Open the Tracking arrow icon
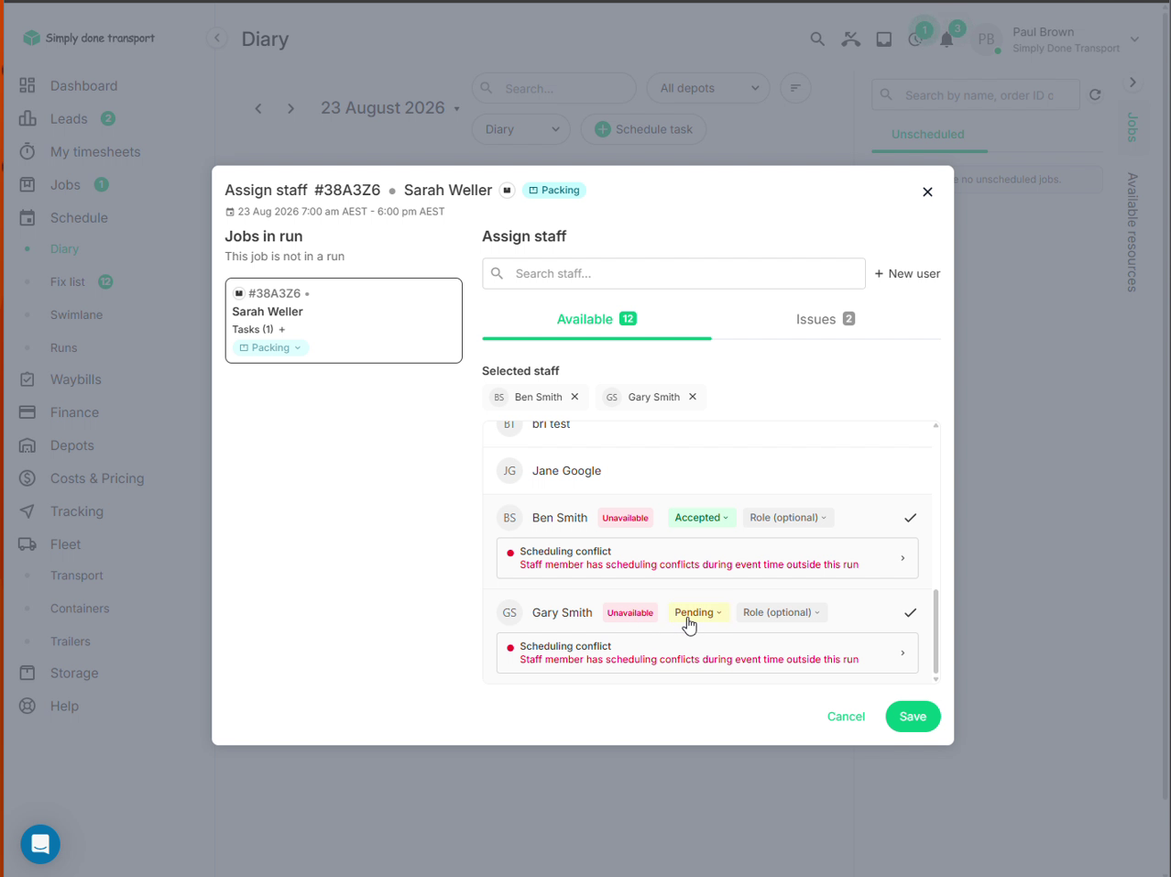1171x877 pixels. [x=27, y=511]
